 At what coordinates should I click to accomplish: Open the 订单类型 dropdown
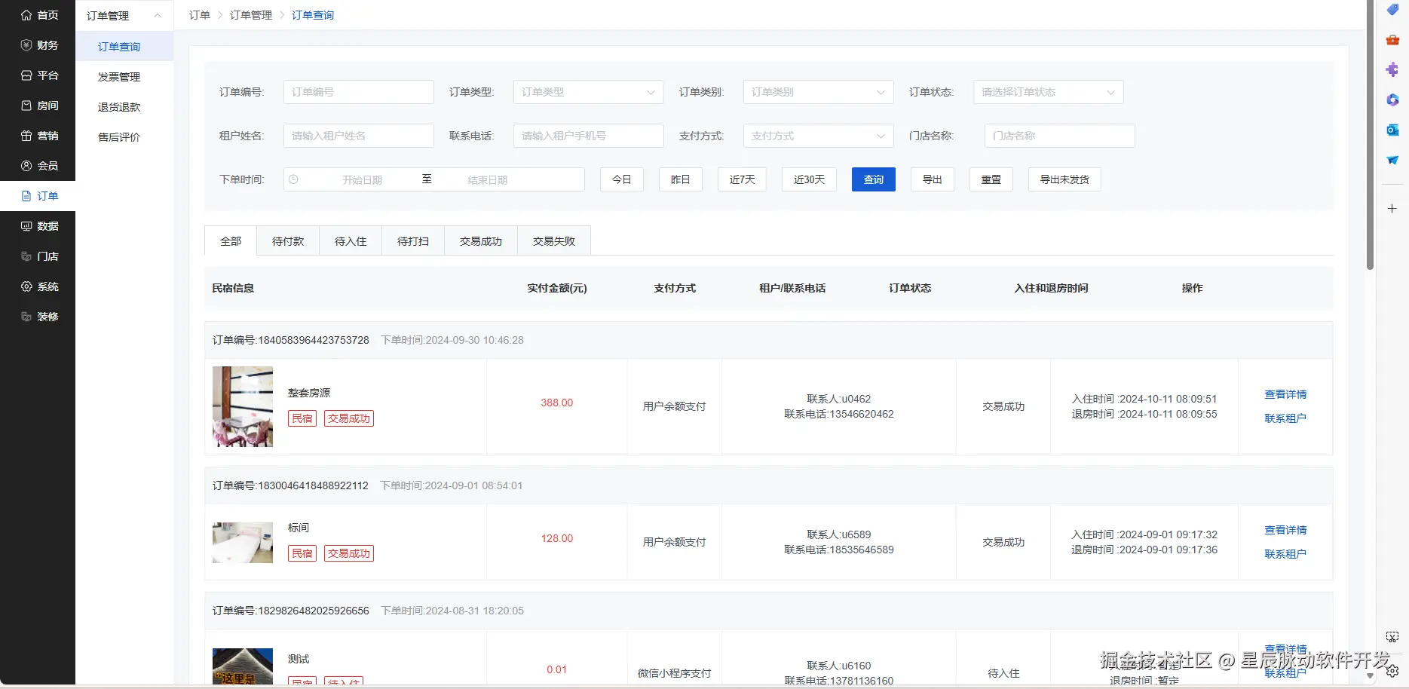[589, 92]
